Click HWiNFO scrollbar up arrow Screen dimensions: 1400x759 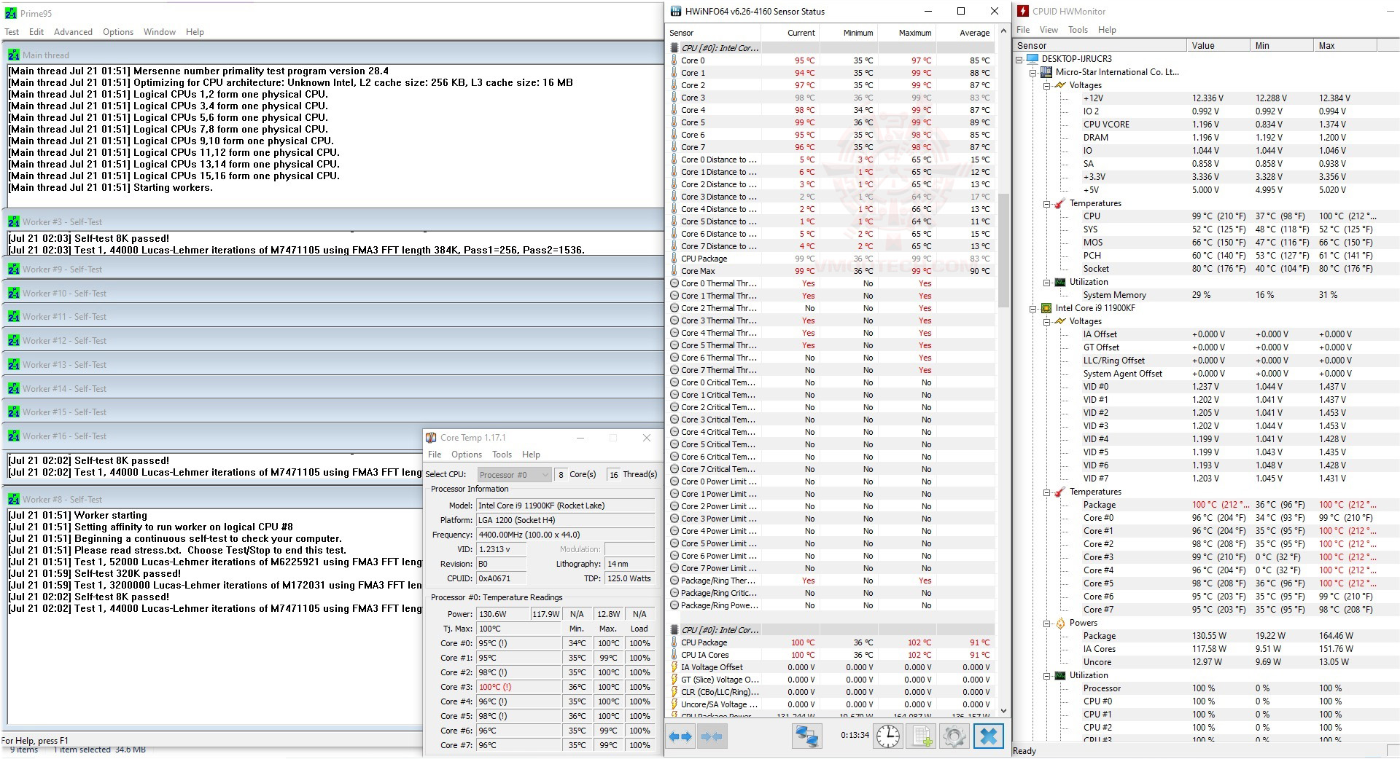coord(1003,31)
